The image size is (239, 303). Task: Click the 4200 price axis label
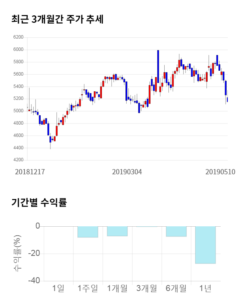pyautogui.click(x=18, y=160)
